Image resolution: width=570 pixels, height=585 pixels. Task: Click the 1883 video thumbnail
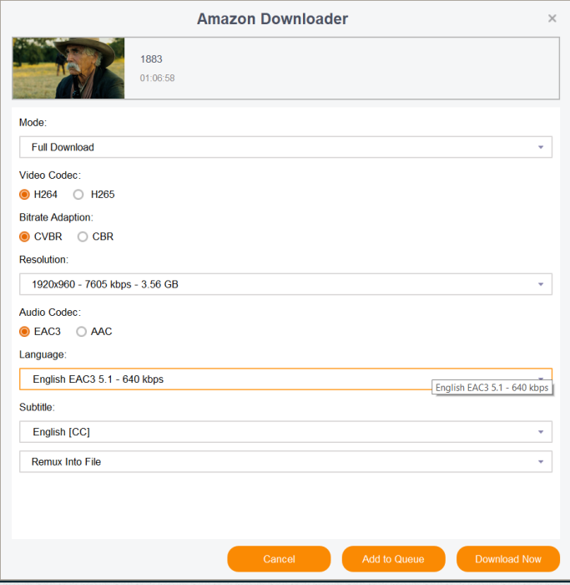[x=68, y=69]
